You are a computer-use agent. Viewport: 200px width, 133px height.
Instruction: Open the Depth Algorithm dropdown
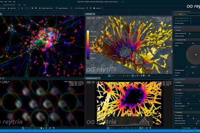pos(193,86)
